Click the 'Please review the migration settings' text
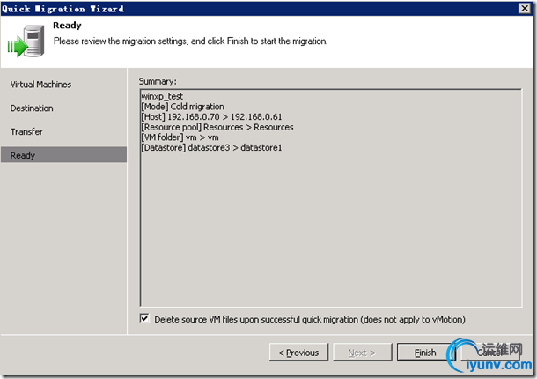The width and height of the screenshot is (537, 379). [190, 41]
